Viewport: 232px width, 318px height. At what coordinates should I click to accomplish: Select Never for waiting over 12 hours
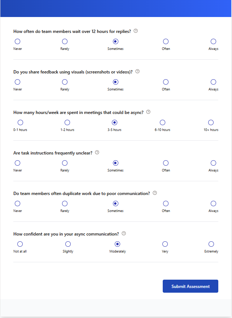[17, 41]
